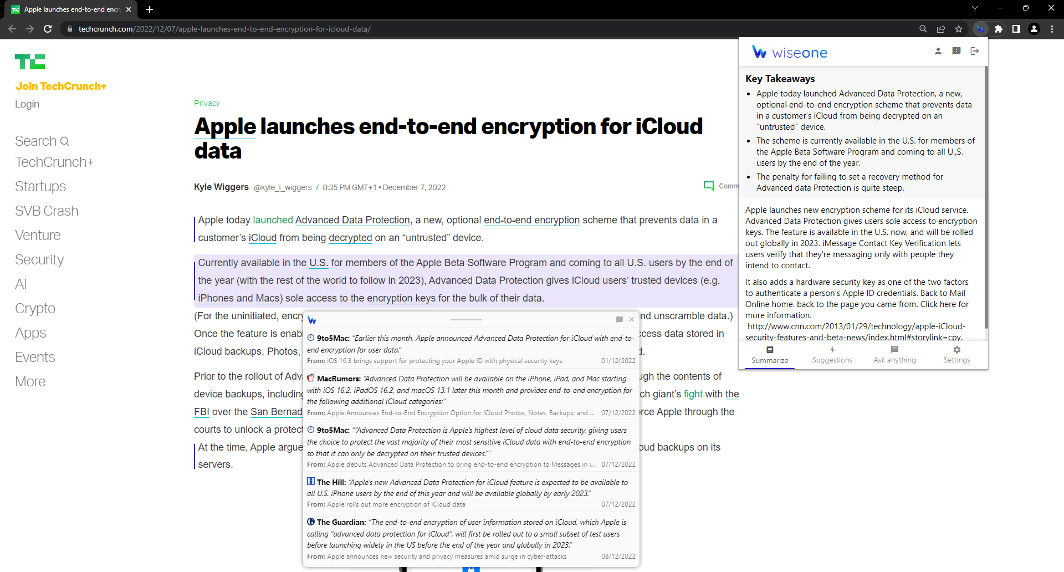Click underlined 'Advanced Data Protection' term
1064x572 pixels.
click(352, 220)
